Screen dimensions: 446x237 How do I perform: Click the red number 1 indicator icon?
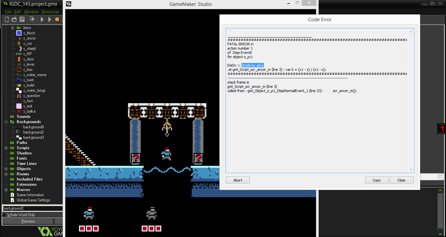coord(442,128)
